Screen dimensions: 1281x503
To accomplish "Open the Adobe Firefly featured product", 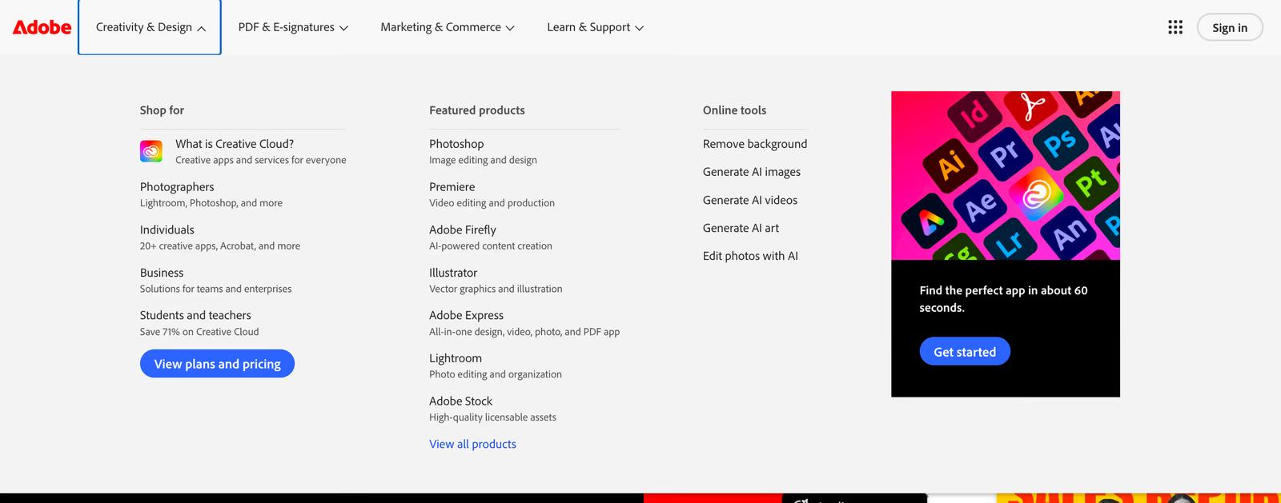I will [x=463, y=230].
